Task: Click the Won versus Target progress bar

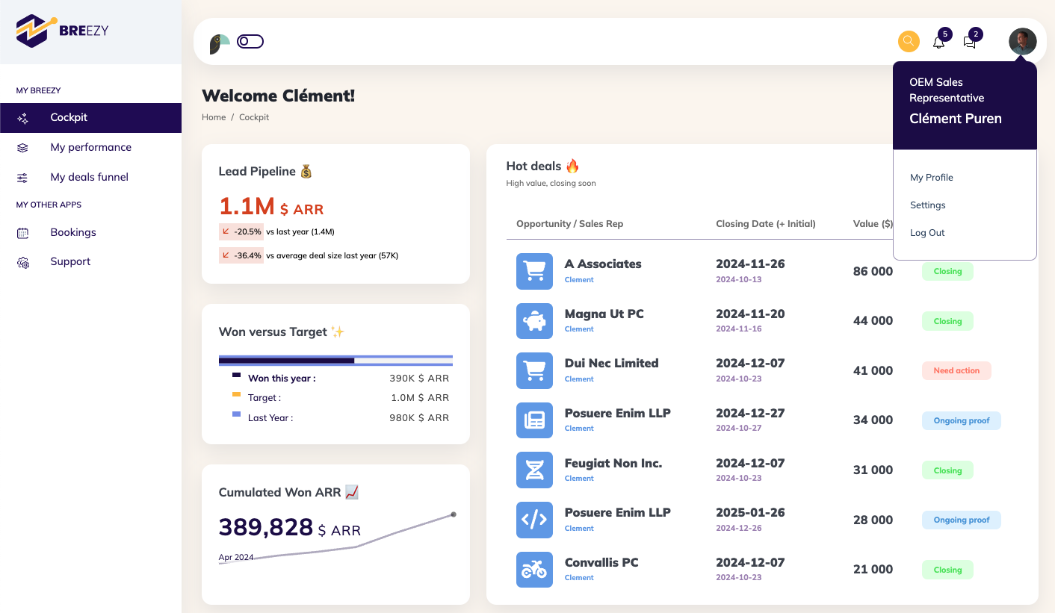Action: (335, 361)
